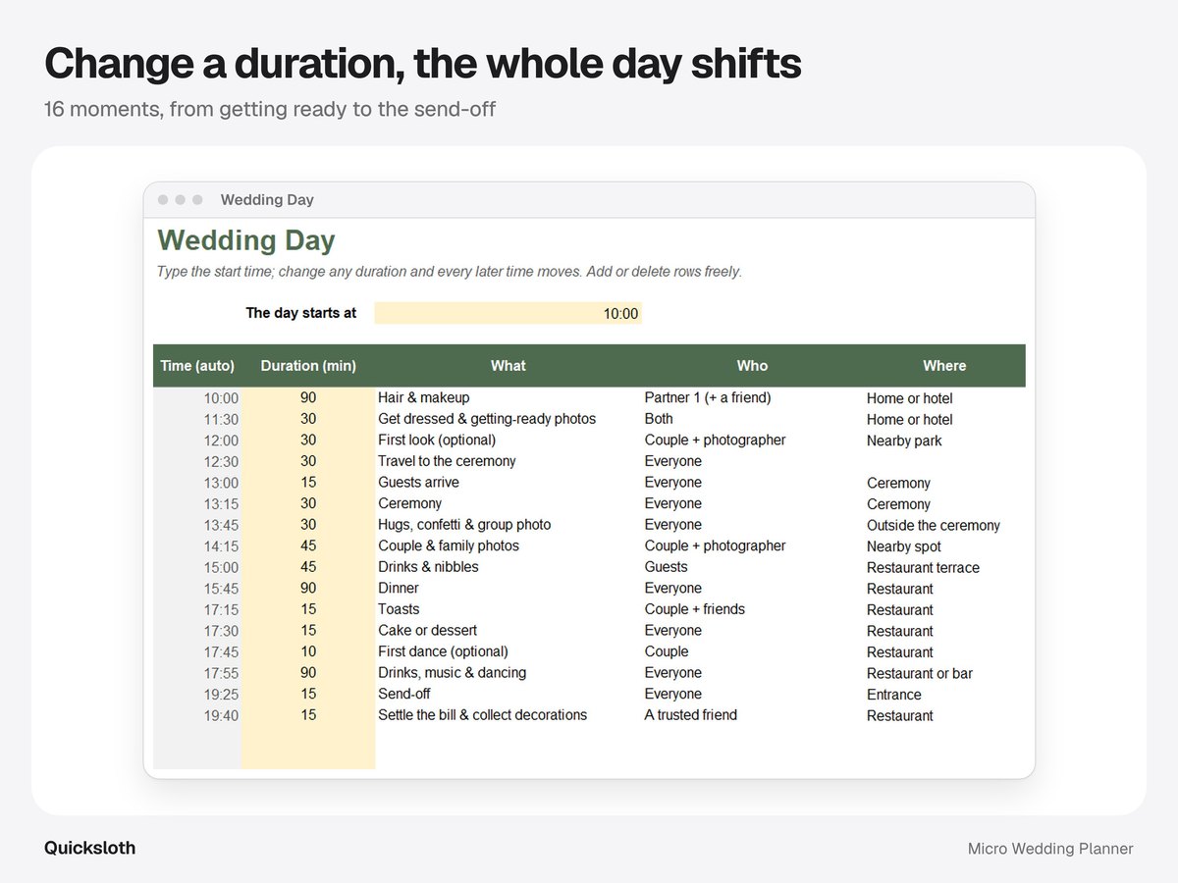Click the Who column header

tap(752, 366)
